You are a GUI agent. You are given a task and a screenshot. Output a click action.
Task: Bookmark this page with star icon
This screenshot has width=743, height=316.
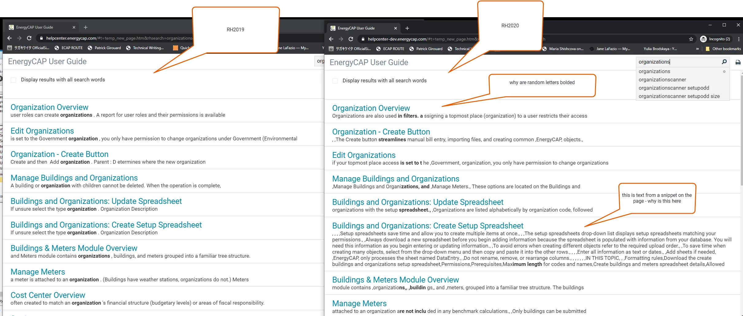[691, 39]
